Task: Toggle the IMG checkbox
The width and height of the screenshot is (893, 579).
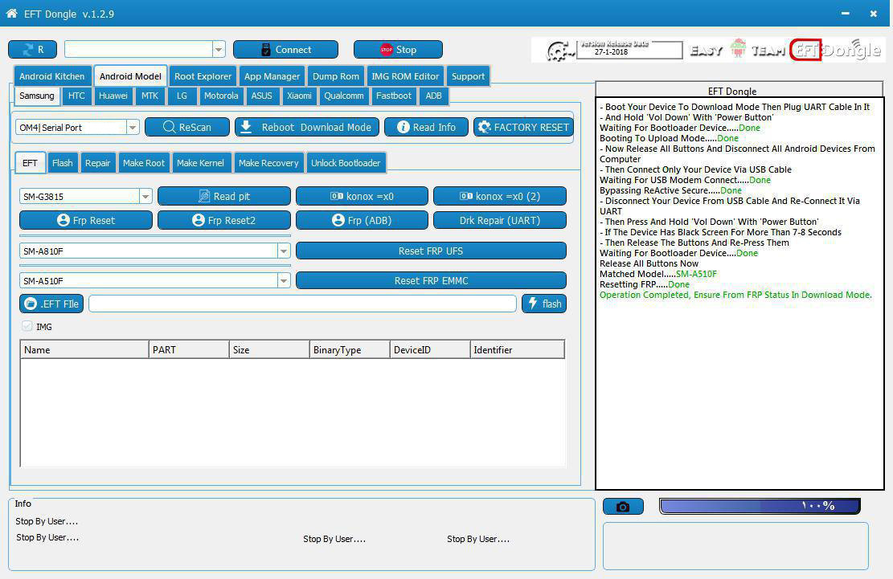Action: pos(27,327)
